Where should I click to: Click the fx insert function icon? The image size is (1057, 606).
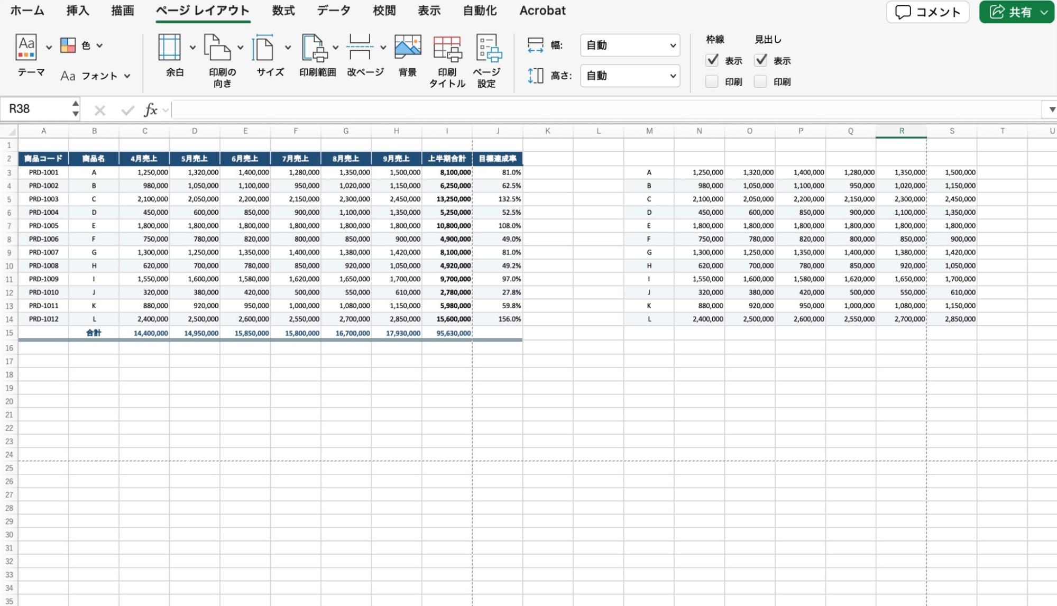coord(151,110)
